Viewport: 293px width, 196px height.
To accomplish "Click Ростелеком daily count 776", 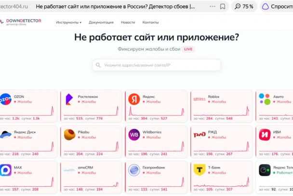I will (99, 118).
